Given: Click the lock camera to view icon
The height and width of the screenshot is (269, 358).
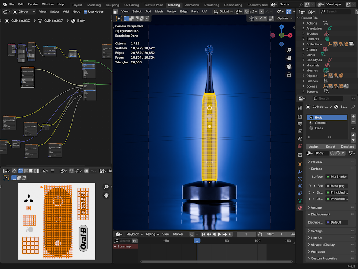Looking at the screenshot, I should [289, 75].
